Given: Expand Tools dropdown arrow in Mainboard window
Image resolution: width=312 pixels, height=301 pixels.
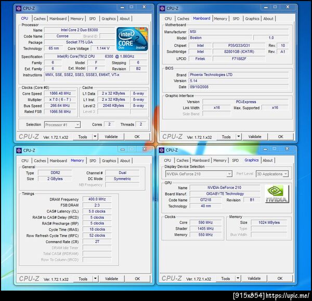Looking at the screenshot, I should click(x=239, y=136).
